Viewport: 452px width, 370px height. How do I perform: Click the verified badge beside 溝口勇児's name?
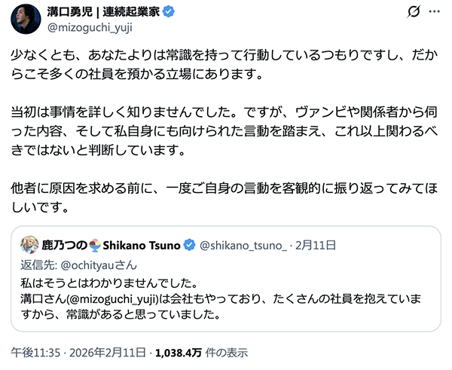point(170,13)
